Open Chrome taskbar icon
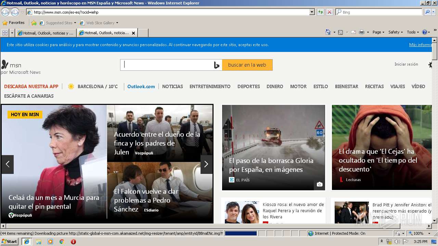Image resolution: width=438 pixels, height=246 pixels. coord(62,242)
